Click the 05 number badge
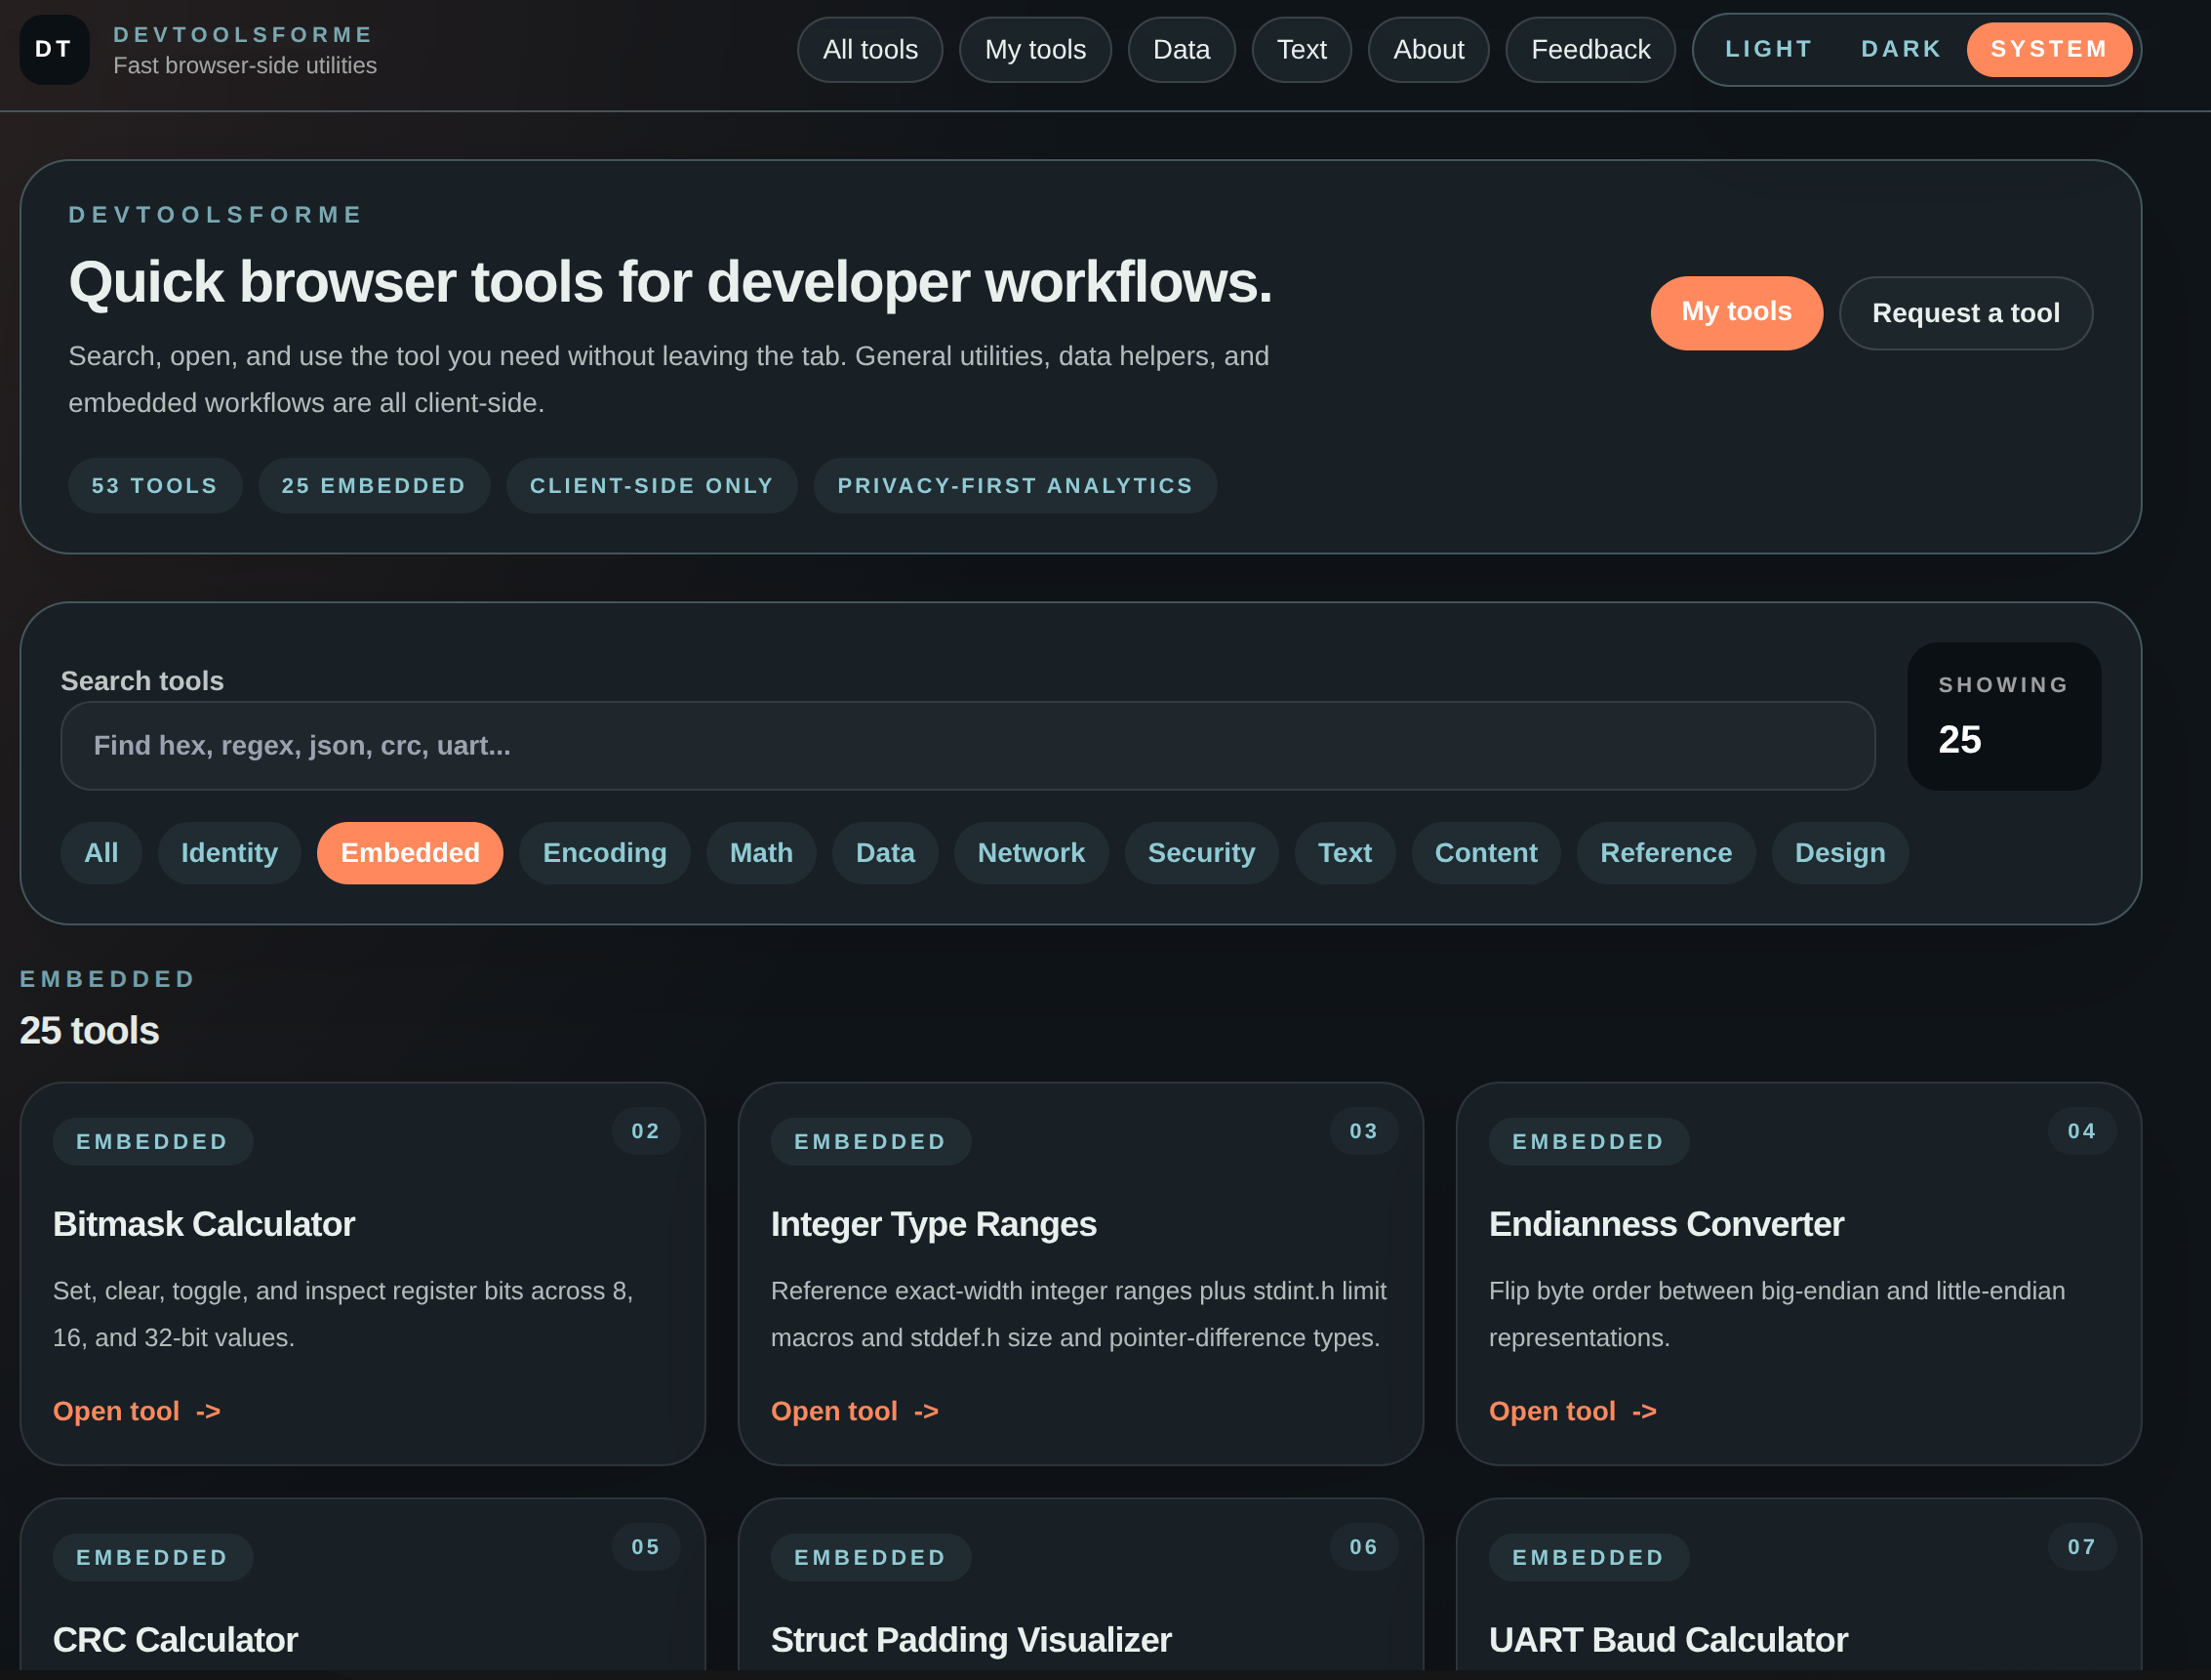 646,1547
